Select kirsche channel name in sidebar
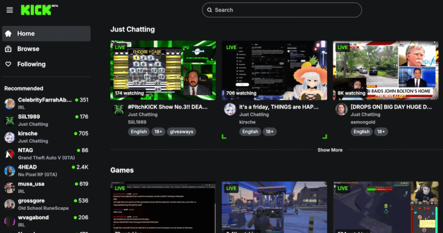 [28, 133]
